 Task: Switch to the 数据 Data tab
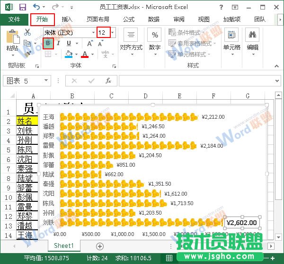pyautogui.click(x=153, y=19)
